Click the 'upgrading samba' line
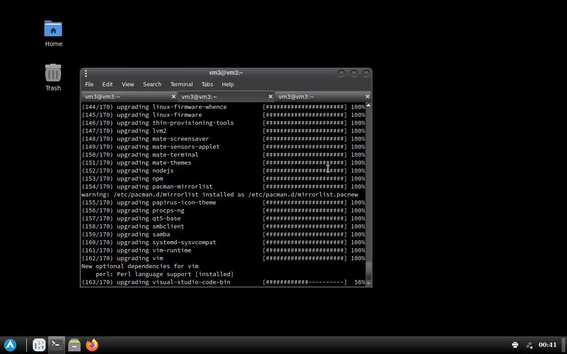Viewport: 567px width, 354px height. click(223, 235)
